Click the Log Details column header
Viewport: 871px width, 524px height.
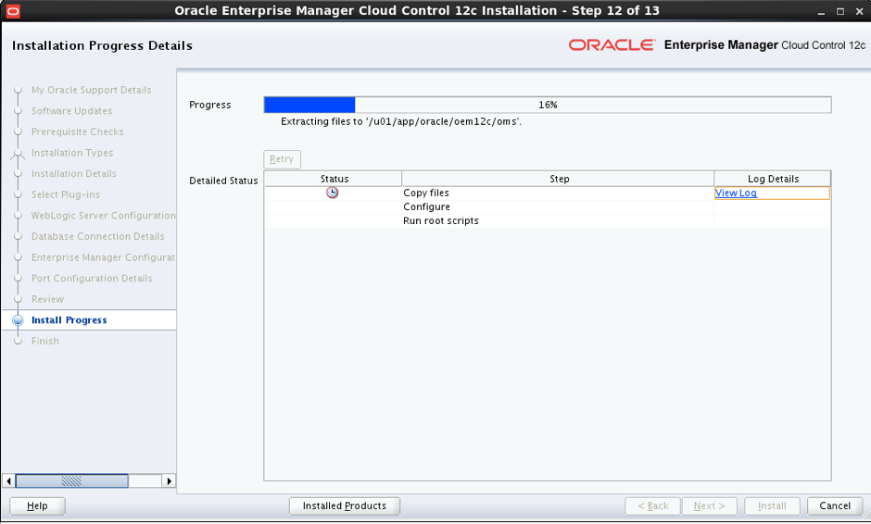pyautogui.click(x=773, y=179)
